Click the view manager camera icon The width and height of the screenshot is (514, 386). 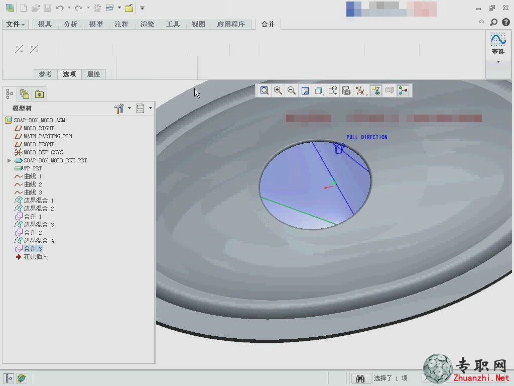(346, 90)
